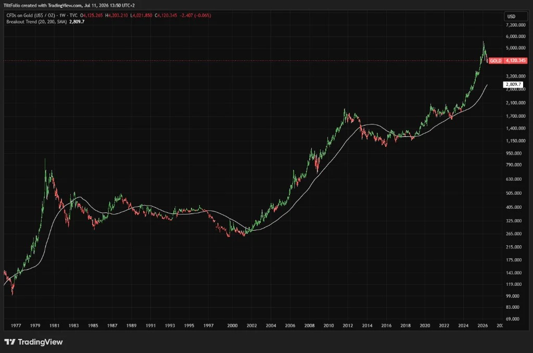
Task: Click the change value -2.407 (-0.06%)
Action: coord(196,15)
